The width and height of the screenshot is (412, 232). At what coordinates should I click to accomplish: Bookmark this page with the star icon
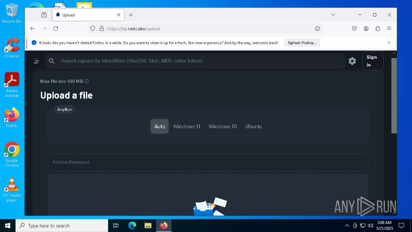[317, 29]
